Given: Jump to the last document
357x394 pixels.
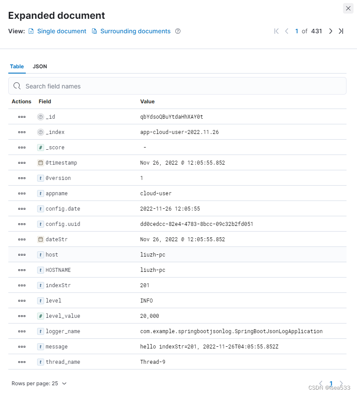Looking at the screenshot, I should pos(341,31).
